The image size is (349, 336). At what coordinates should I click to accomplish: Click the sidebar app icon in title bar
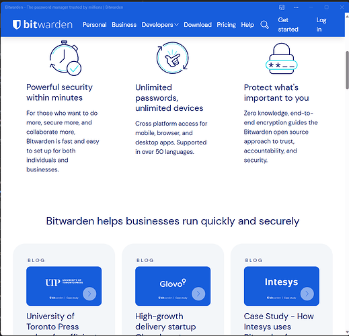point(282,7)
